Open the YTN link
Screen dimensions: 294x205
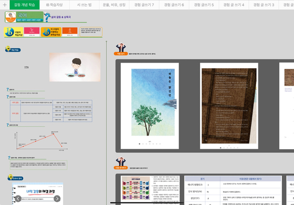click(26, 67)
